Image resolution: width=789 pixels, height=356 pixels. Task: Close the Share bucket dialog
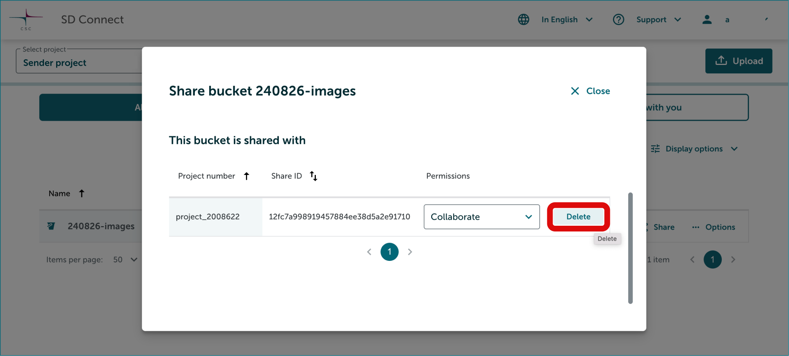[590, 91]
